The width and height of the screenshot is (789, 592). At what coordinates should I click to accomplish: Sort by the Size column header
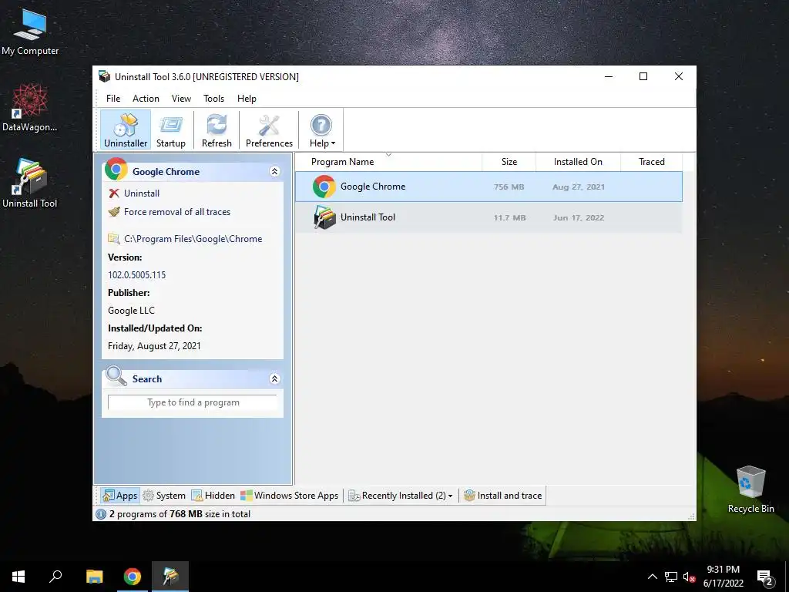click(509, 162)
